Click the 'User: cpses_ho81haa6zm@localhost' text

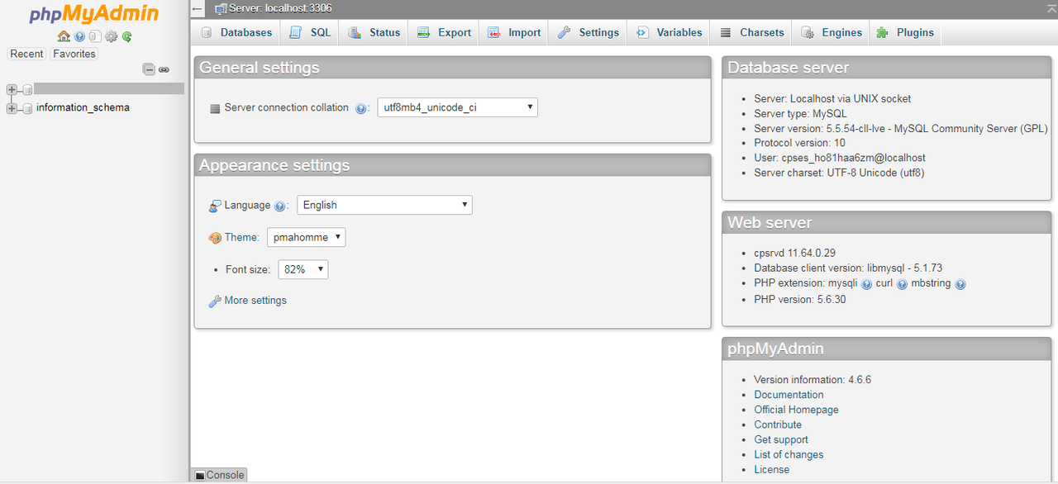(x=840, y=159)
